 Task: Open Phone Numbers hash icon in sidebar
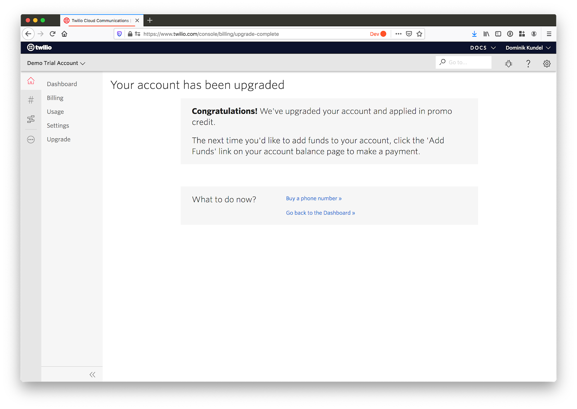pos(31,100)
